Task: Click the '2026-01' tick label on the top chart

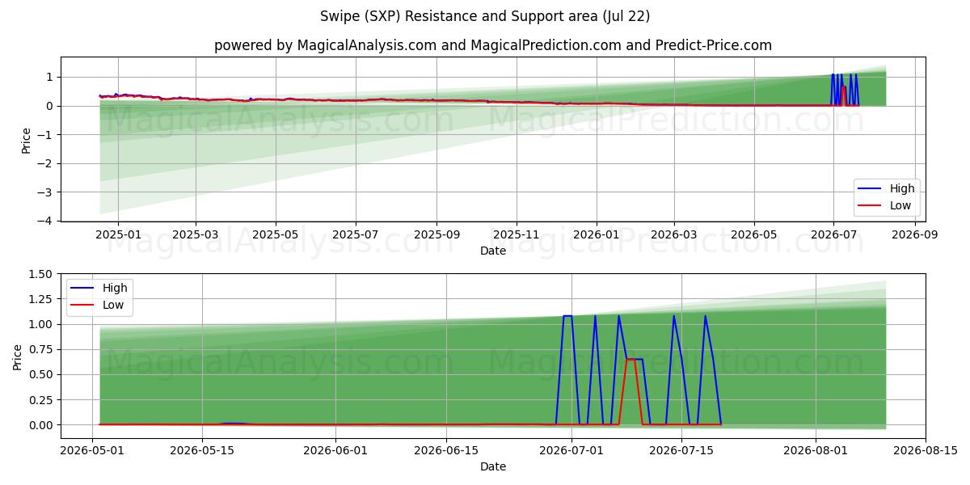Action: (x=597, y=234)
